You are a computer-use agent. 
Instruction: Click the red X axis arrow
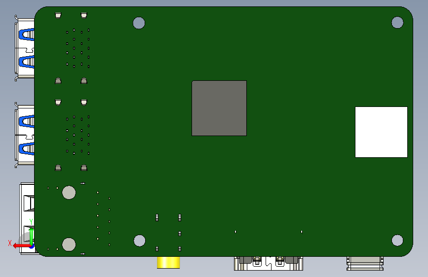(21, 246)
